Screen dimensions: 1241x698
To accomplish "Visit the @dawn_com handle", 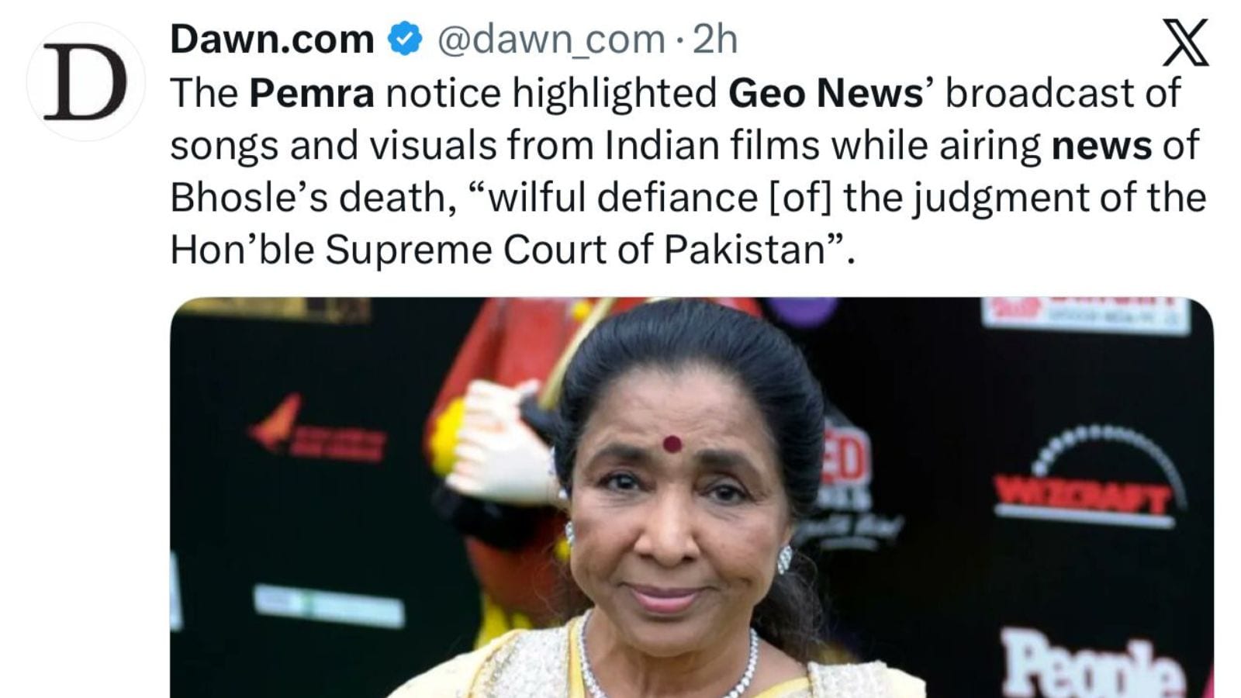I will pos(551,39).
